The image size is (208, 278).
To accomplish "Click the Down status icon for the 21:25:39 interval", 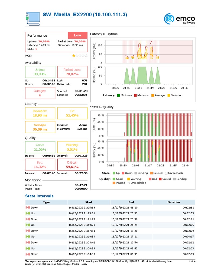I will point(28,207).
